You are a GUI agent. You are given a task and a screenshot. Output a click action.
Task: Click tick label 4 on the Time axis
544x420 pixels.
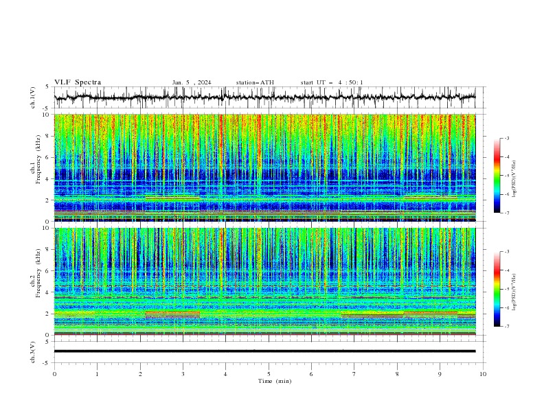(225, 374)
